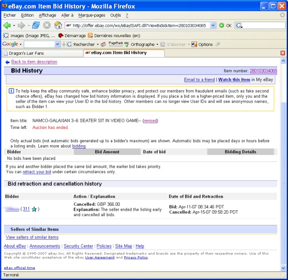
Task: Click the gray Forward arrow button
Action: (21, 25)
